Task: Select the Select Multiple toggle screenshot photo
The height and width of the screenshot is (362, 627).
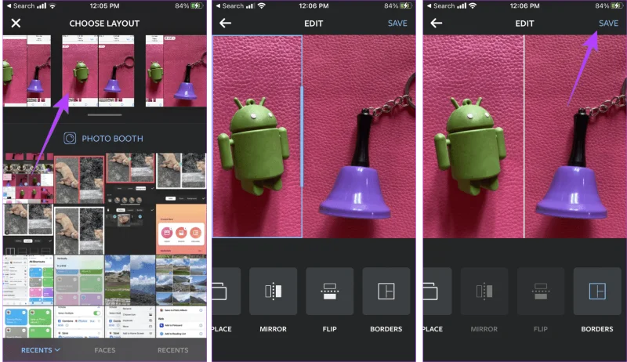Action: [79, 322]
